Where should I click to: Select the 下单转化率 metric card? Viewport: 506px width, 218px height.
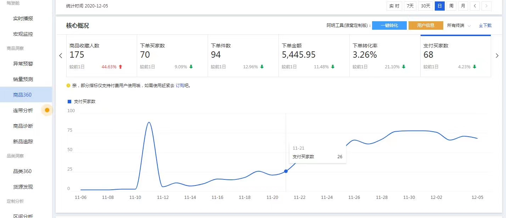pos(384,56)
